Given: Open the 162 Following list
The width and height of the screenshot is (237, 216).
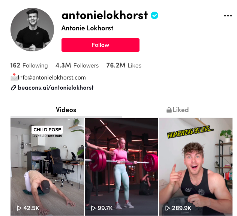Looking at the screenshot, I should pyautogui.click(x=29, y=66).
